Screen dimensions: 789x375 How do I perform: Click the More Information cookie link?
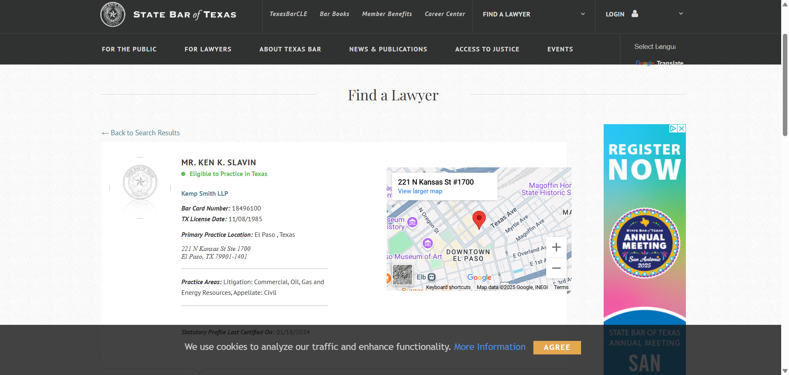pyautogui.click(x=489, y=347)
